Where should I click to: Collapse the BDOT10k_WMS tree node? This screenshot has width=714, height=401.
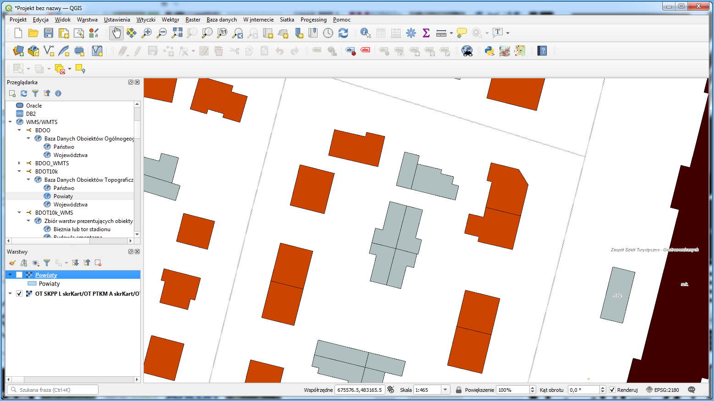point(19,212)
